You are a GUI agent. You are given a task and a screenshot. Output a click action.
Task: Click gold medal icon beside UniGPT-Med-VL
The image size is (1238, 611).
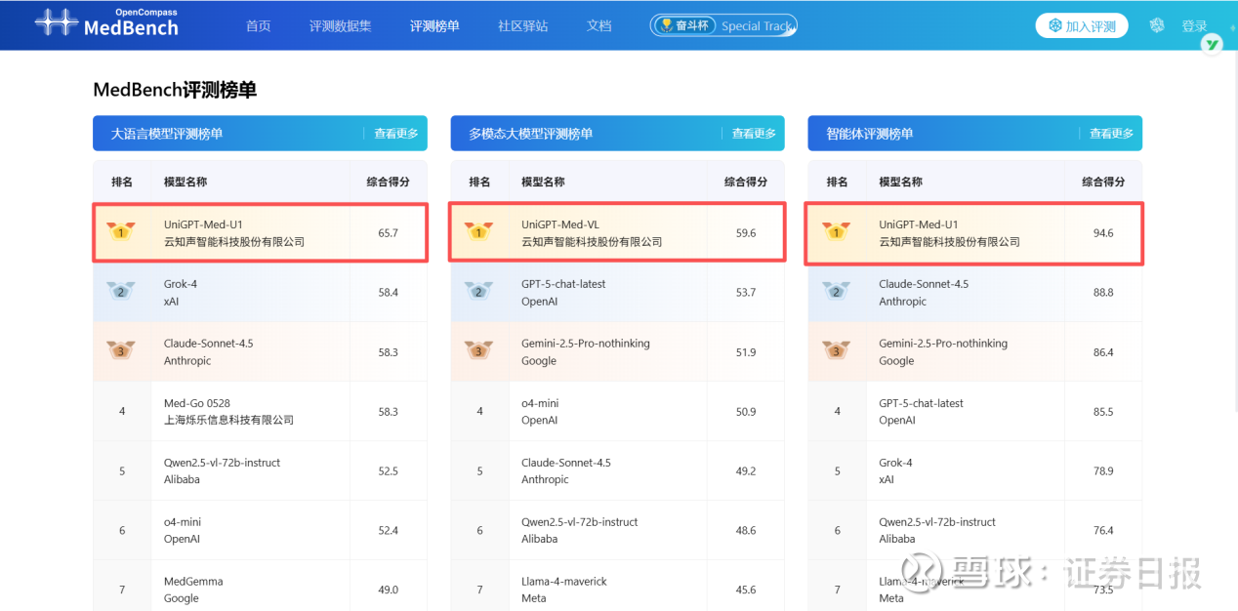[479, 232]
